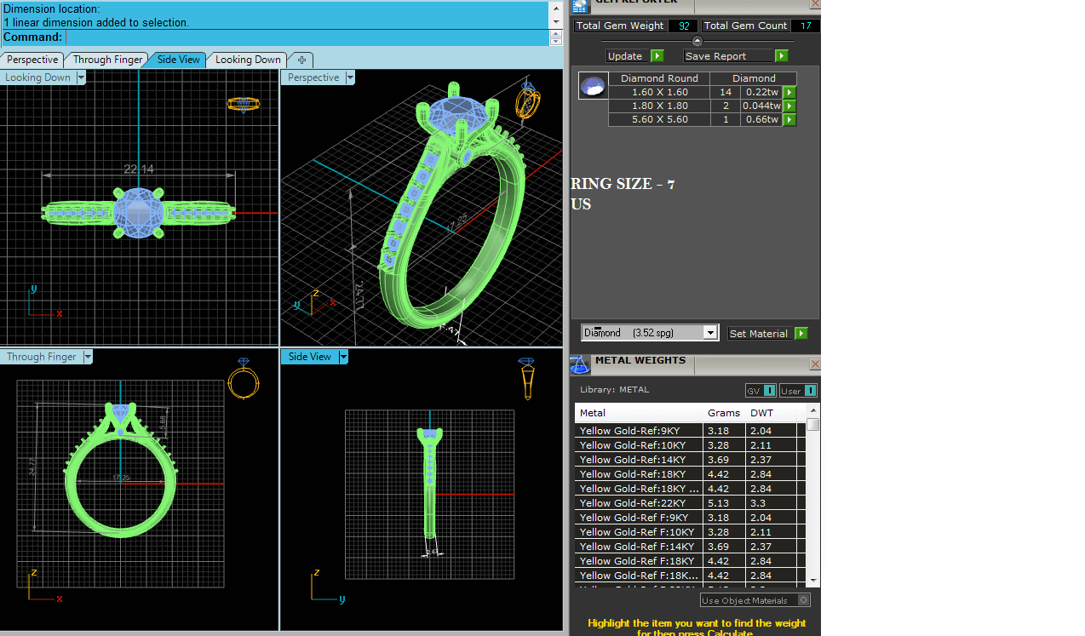Click the Metal Weights scale icon
The width and height of the screenshot is (1085, 636).
coord(580,365)
